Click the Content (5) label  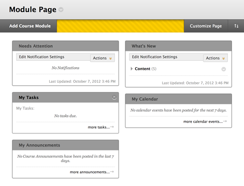pyautogui.click(x=145, y=69)
